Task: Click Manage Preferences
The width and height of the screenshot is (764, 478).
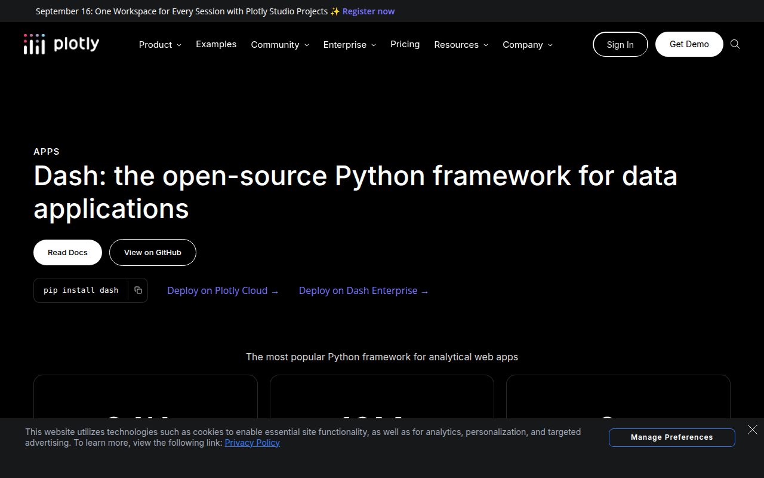Action: (672, 437)
